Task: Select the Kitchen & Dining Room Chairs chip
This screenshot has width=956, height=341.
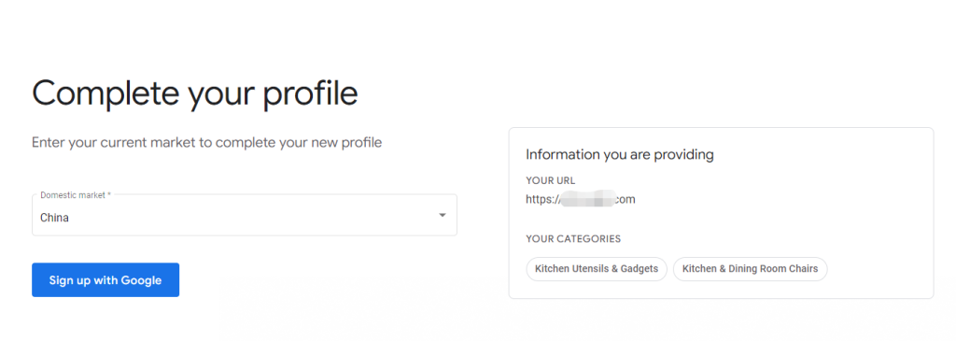Action: coord(750,269)
